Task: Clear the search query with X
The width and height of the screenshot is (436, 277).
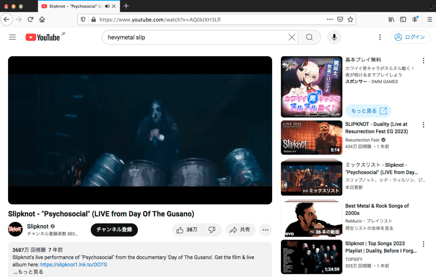Action: (x=292, y=37)
